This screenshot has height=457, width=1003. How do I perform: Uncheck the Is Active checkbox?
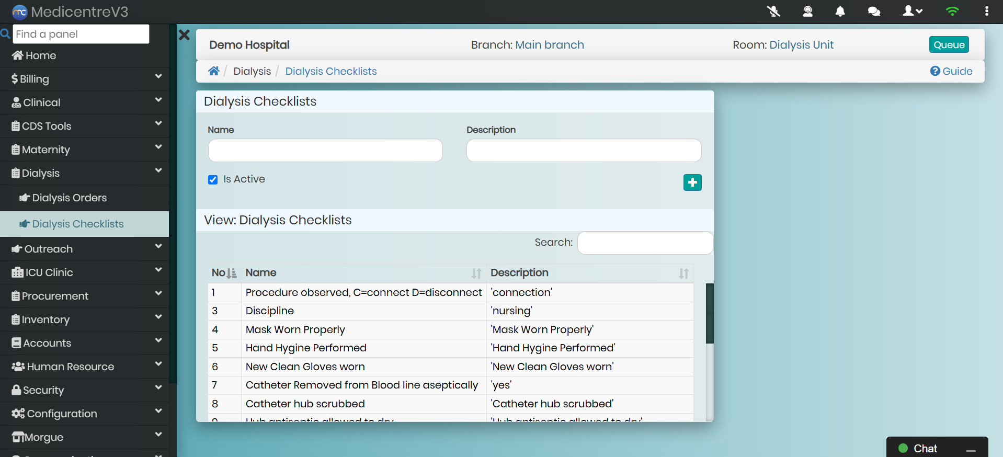pyautogui.click(x=213, y=180)
